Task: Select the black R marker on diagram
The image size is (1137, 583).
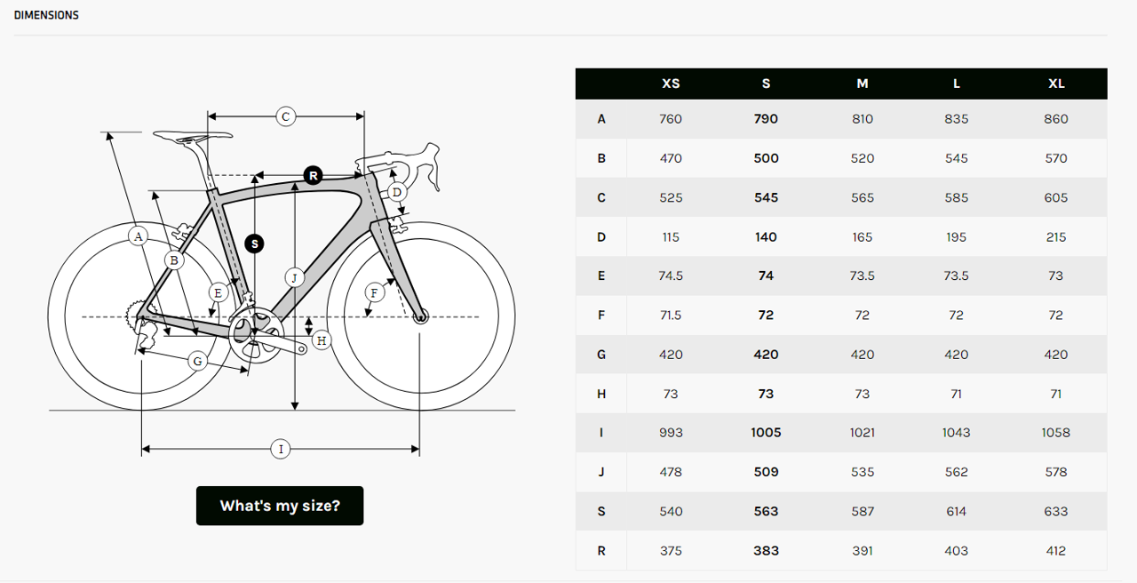Action: (313, 176)
